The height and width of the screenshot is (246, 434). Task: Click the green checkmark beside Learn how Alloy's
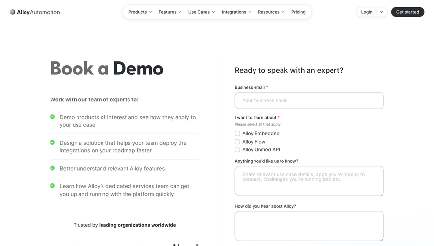[x=52, y=186]
